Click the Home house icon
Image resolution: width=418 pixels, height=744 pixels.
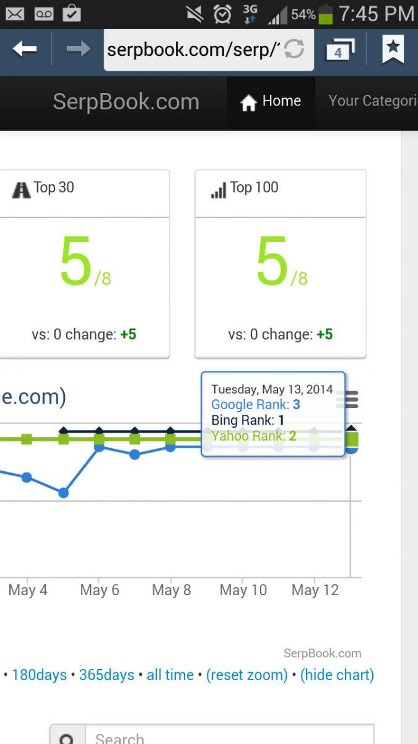[x=248, y=103]
